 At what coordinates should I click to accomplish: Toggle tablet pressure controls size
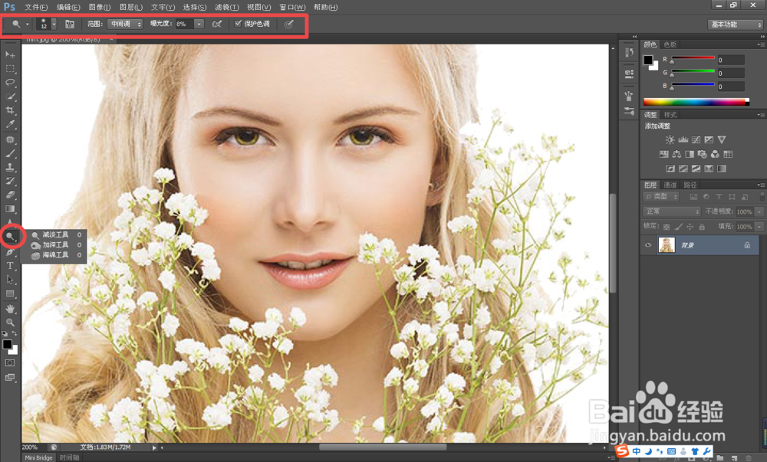point(289,24)
